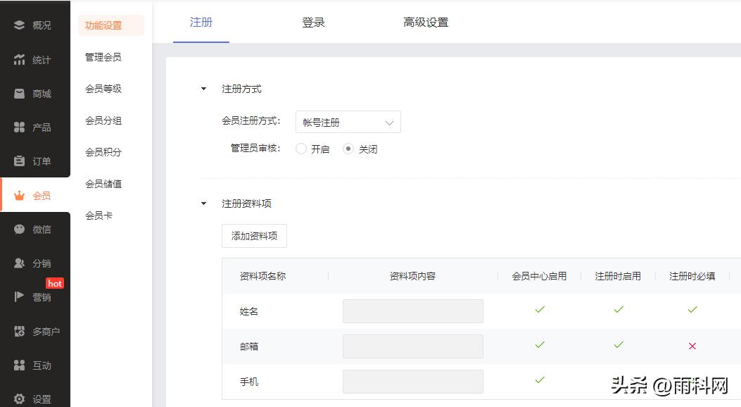Disable the red X for 邮箱 注册时必填

pyautogui.click(x=692, y=346)
